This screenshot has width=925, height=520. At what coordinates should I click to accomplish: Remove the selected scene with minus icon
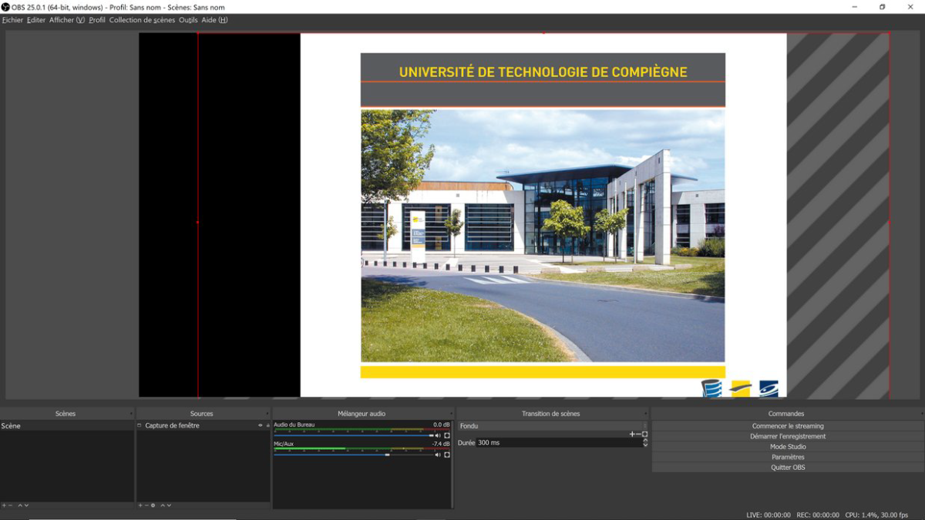[10, 505]
